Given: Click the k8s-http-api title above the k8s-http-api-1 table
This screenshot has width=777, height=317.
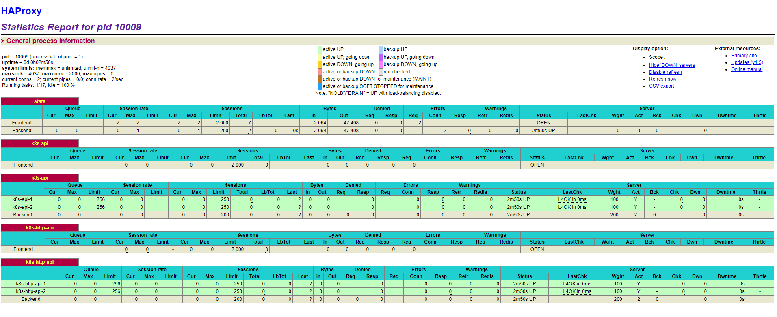Looking at the screenshot, I should 40,262.
